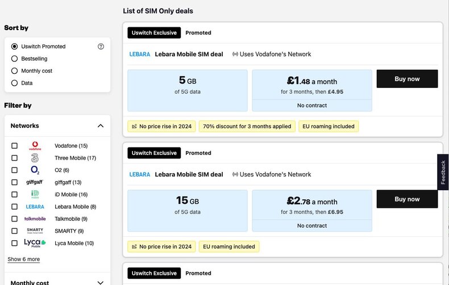Tick the Vodafone network checkbox
The width and height of the screenshot is (449, 285).
(14, 146)
